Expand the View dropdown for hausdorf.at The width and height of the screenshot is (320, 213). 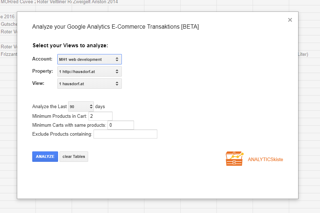pos(89,83)
